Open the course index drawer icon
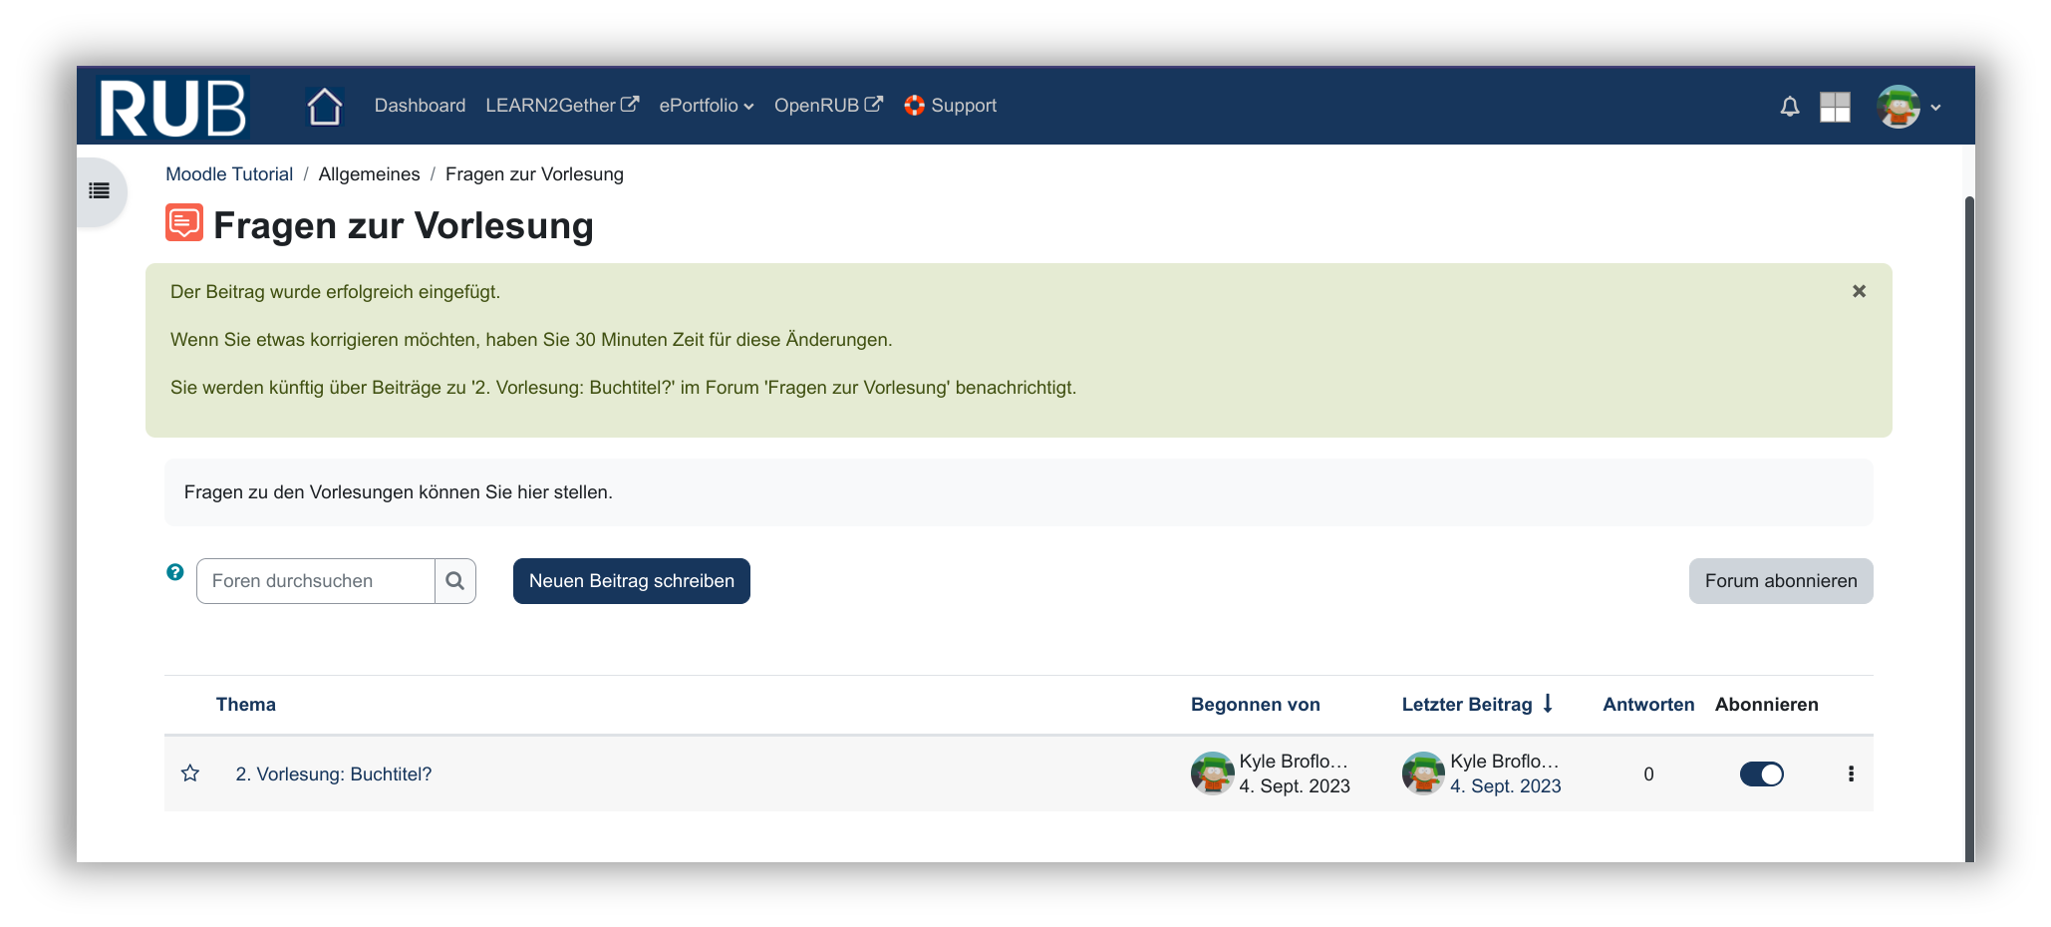 coord(100,190)
